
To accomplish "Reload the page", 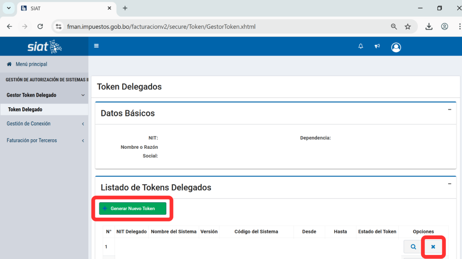I will (x=40, y=27).
